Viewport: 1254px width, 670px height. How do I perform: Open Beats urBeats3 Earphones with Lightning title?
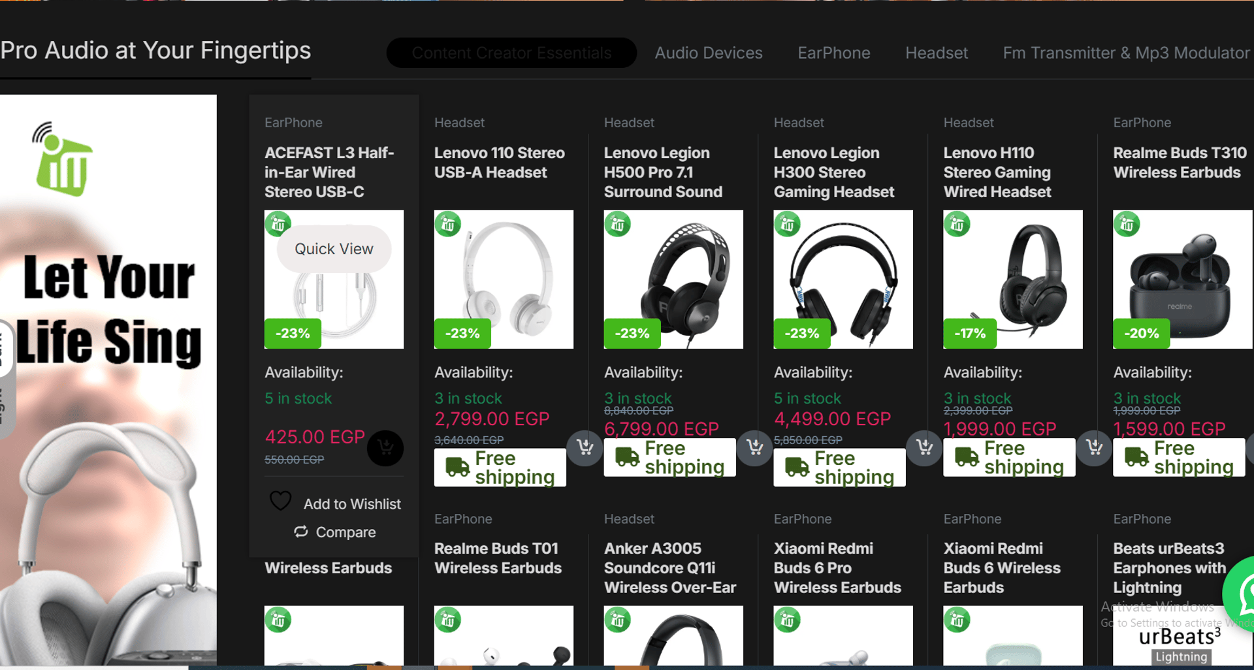tap(1170, 568)
